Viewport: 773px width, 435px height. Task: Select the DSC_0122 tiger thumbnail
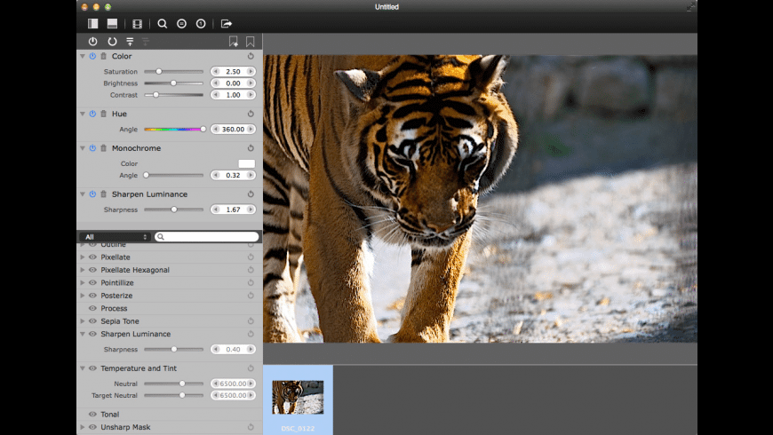click(298, 397)
